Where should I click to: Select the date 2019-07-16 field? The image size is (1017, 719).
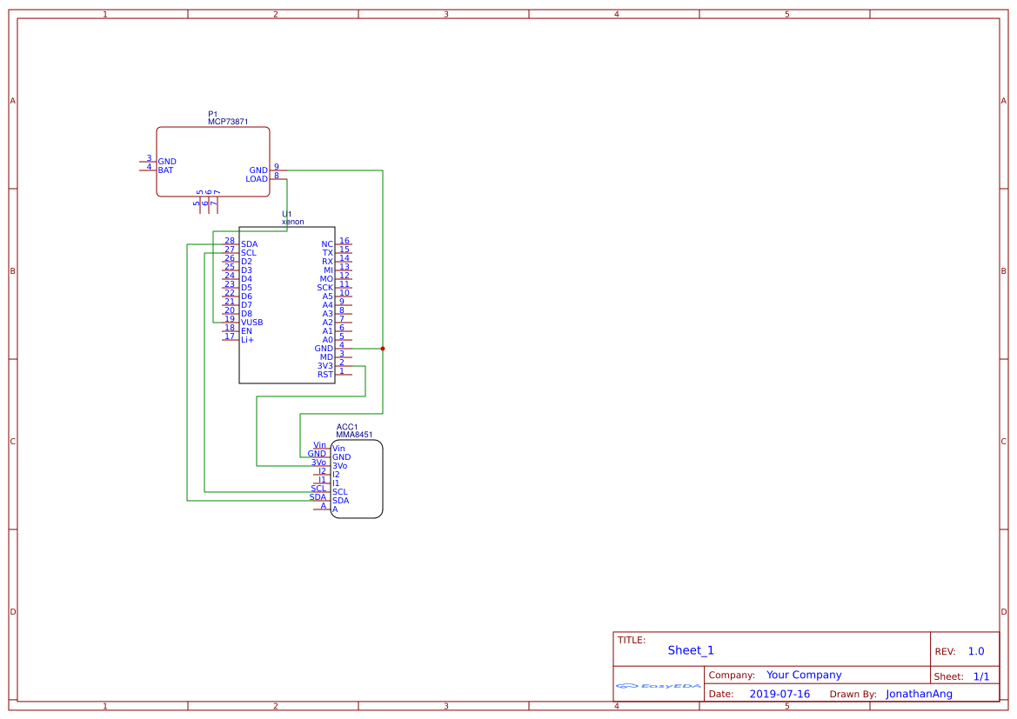pos(779,694)
